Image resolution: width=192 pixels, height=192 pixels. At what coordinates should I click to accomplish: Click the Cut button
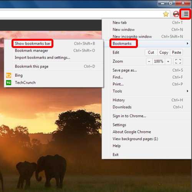(151, 53)
